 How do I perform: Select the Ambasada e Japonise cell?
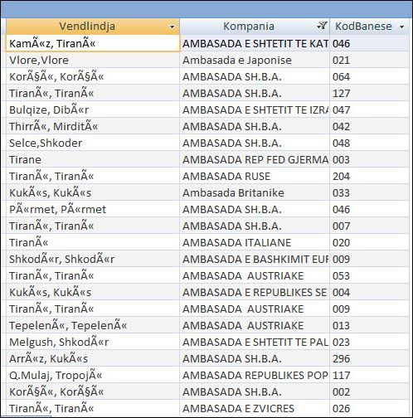pos(255,60)
